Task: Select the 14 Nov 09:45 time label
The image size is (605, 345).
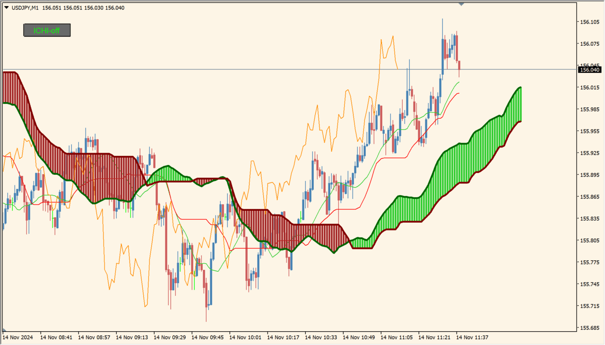Action: 207,337
